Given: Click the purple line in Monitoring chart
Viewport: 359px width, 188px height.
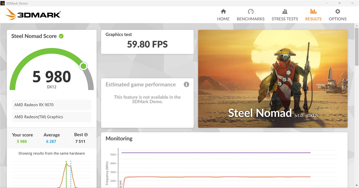Looking at the screenshot, I should tap(215, 153).
